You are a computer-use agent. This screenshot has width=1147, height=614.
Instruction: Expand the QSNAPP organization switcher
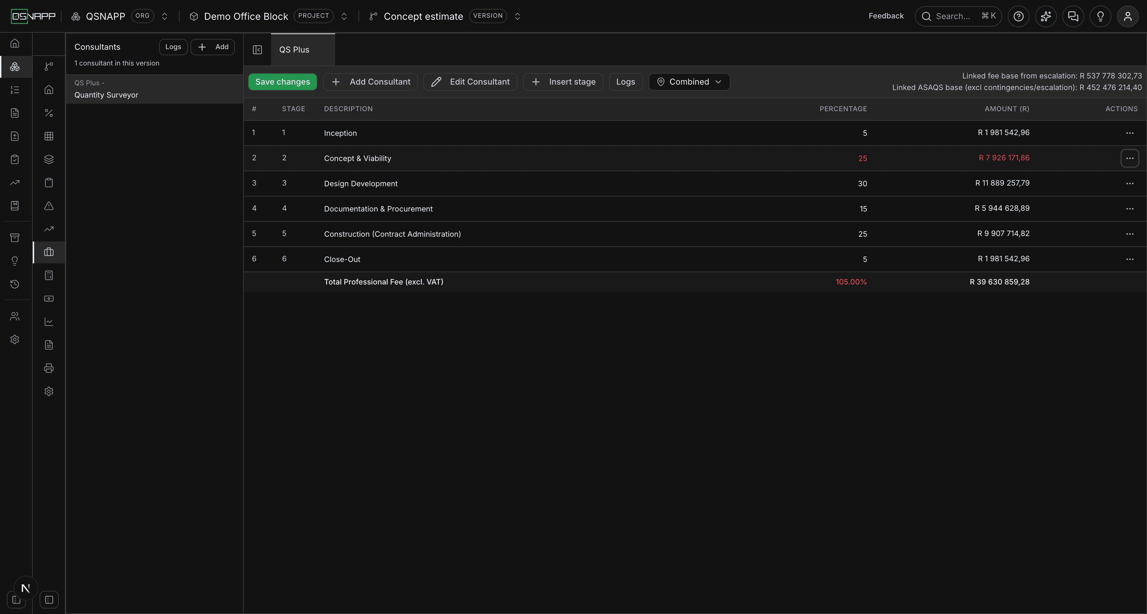click(x=164, y=16)
